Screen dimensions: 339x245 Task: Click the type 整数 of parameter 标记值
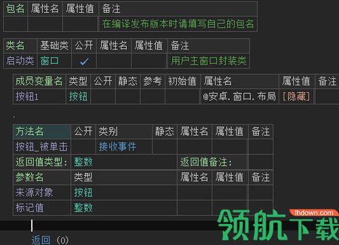coord(83,208)
